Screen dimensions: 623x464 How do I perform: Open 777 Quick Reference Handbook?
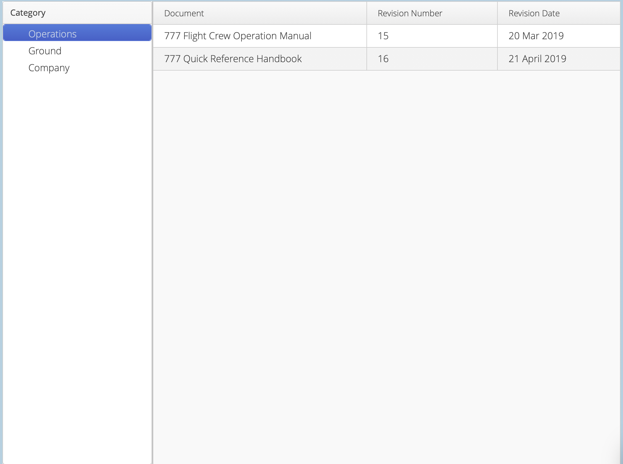[233, 59]
